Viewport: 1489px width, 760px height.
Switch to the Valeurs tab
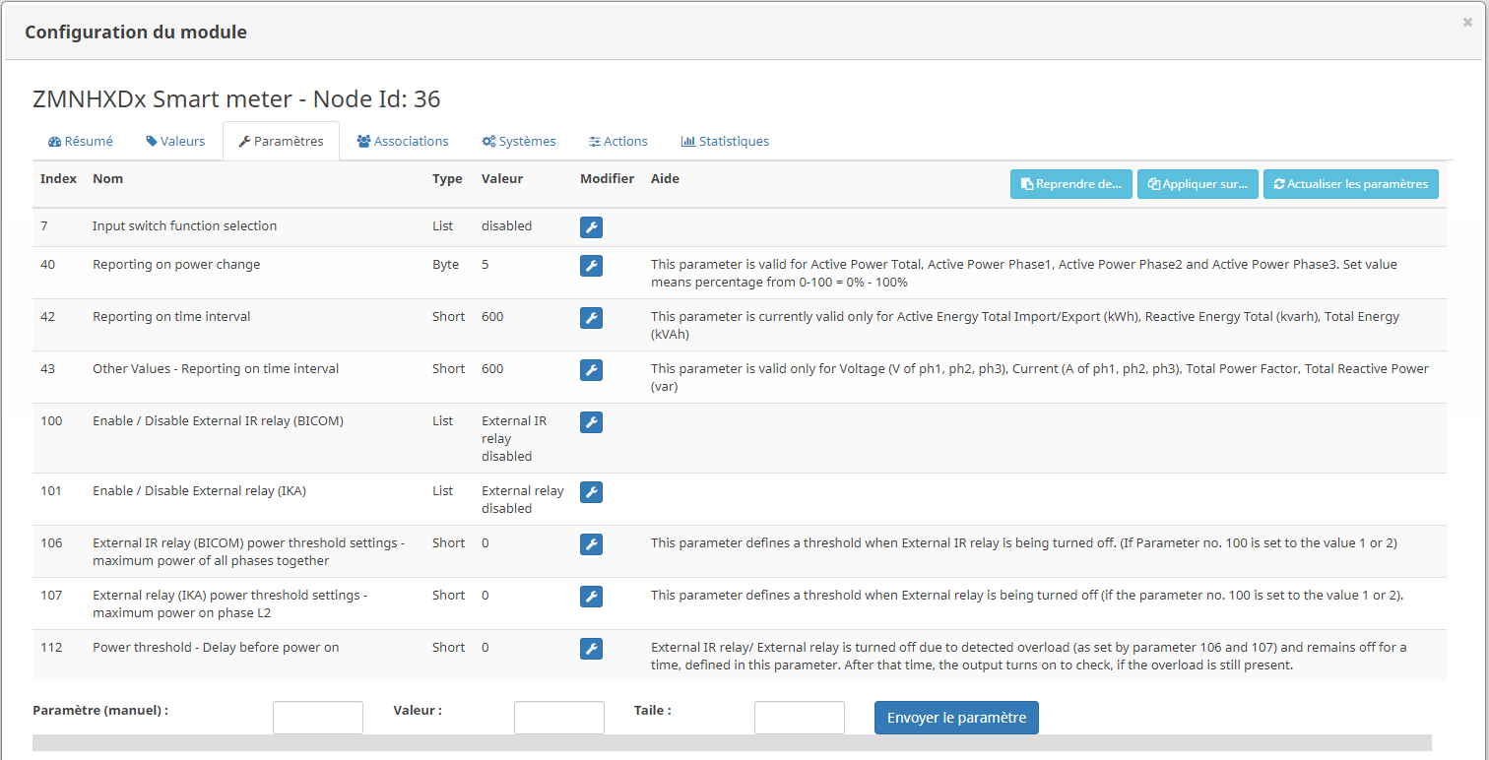[175, 141]
